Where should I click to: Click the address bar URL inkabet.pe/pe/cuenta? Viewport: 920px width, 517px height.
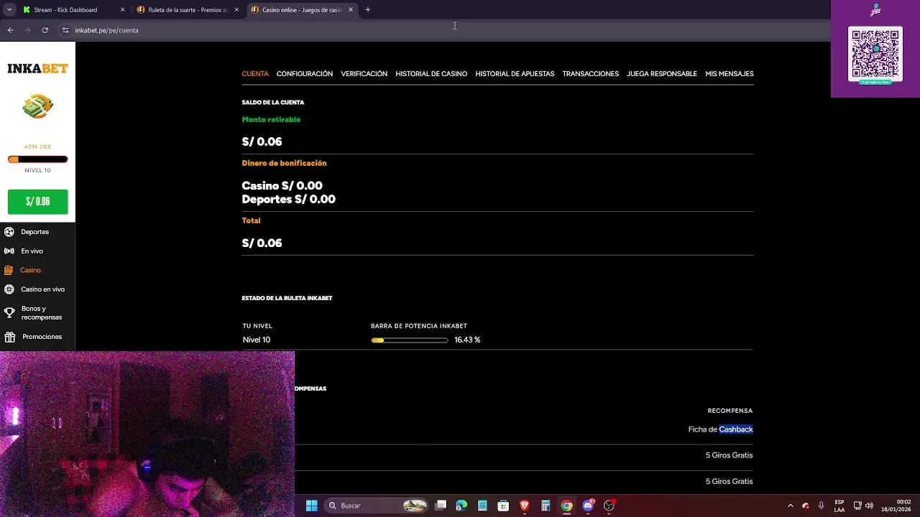click(106, 30)
